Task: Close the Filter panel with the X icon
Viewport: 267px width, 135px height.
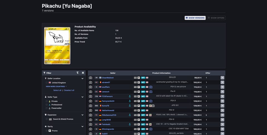Action: (x=83, y=73)
